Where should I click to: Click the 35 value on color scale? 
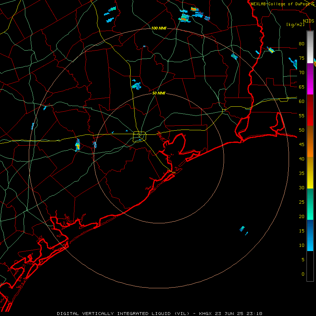[x=302, y=173]
